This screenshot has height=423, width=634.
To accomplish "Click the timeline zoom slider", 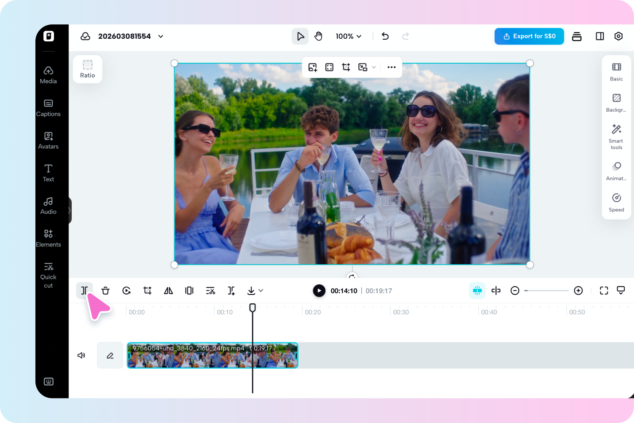I will [x=547, y=291].
